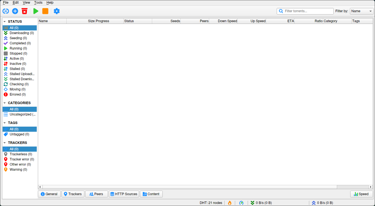Open Preferences with the gear icon
Screen dimensions: 375x206
(x=57, y=11)
